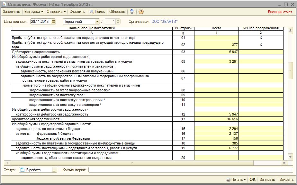297x185 pixels.
Task: Click Обновить to refresh the form
Action: (x=117, y=12)
